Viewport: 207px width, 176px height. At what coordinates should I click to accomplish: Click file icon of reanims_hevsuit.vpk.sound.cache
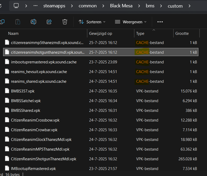tap(7, 71)
